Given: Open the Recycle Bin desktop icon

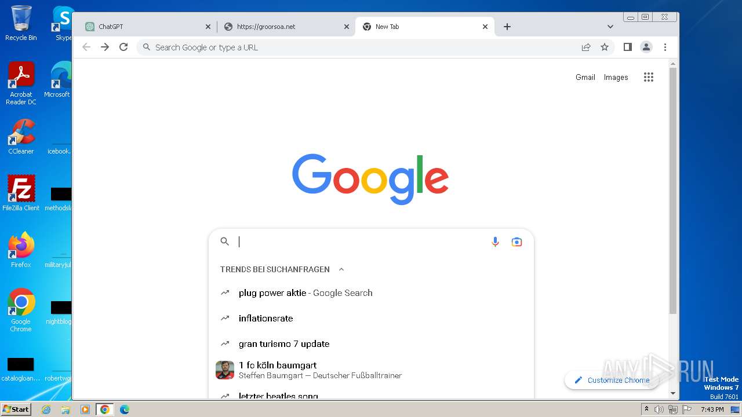Looking at the screenshot, I should coord(21,23).
